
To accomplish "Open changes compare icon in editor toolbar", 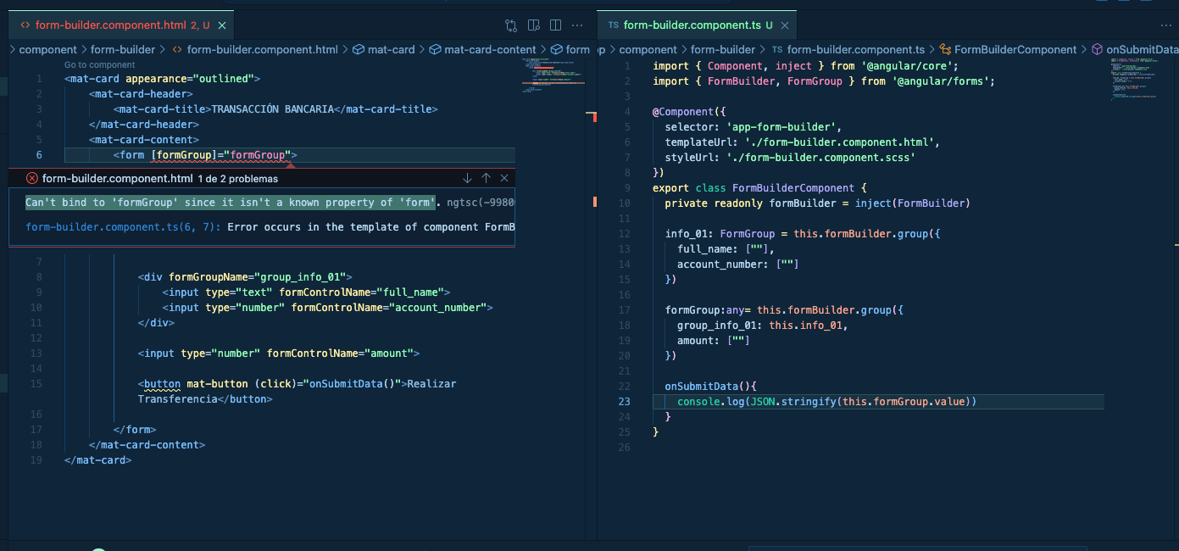I will pyautogui.click(x=511, y=25).
